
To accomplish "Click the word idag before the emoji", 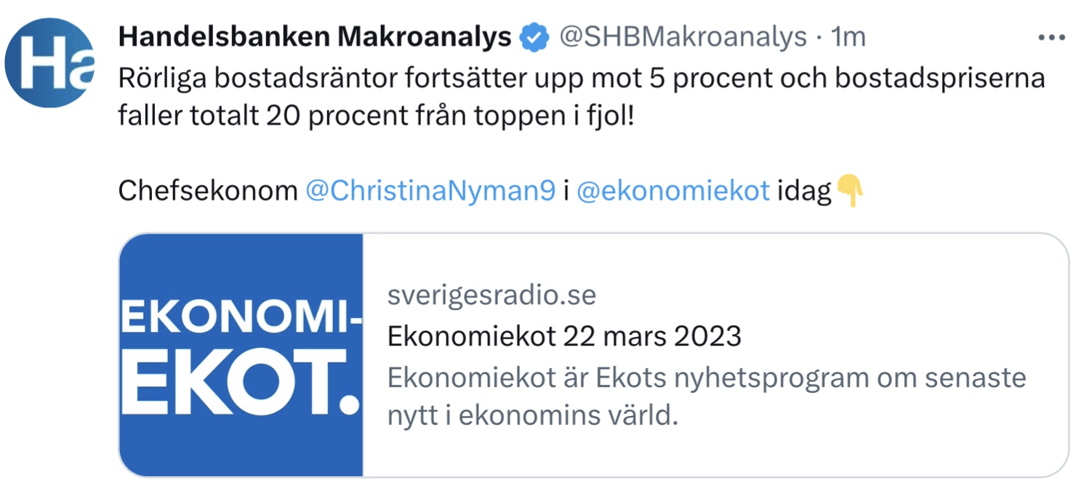I will pyautogui.click(x=804, y=192).
